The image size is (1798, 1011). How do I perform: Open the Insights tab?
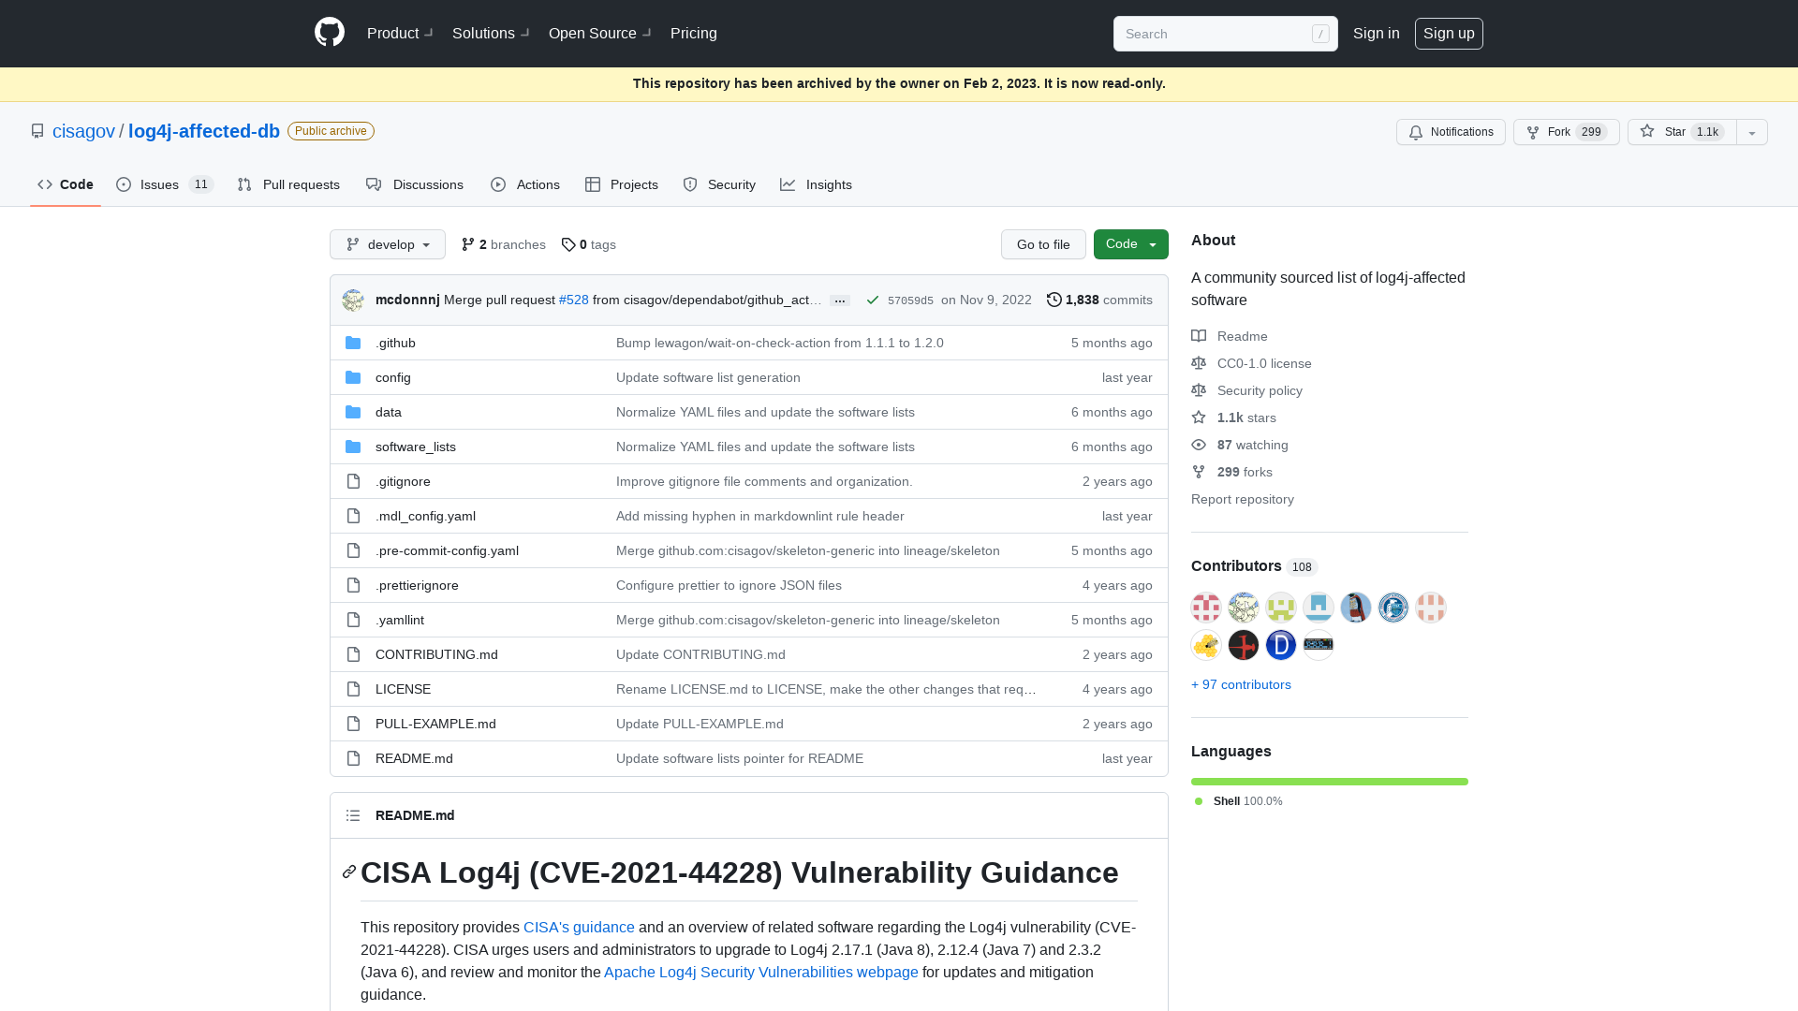(x=817, y=184)
